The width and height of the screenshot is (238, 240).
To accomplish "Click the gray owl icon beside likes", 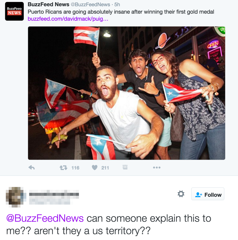I will pos(125,167).
